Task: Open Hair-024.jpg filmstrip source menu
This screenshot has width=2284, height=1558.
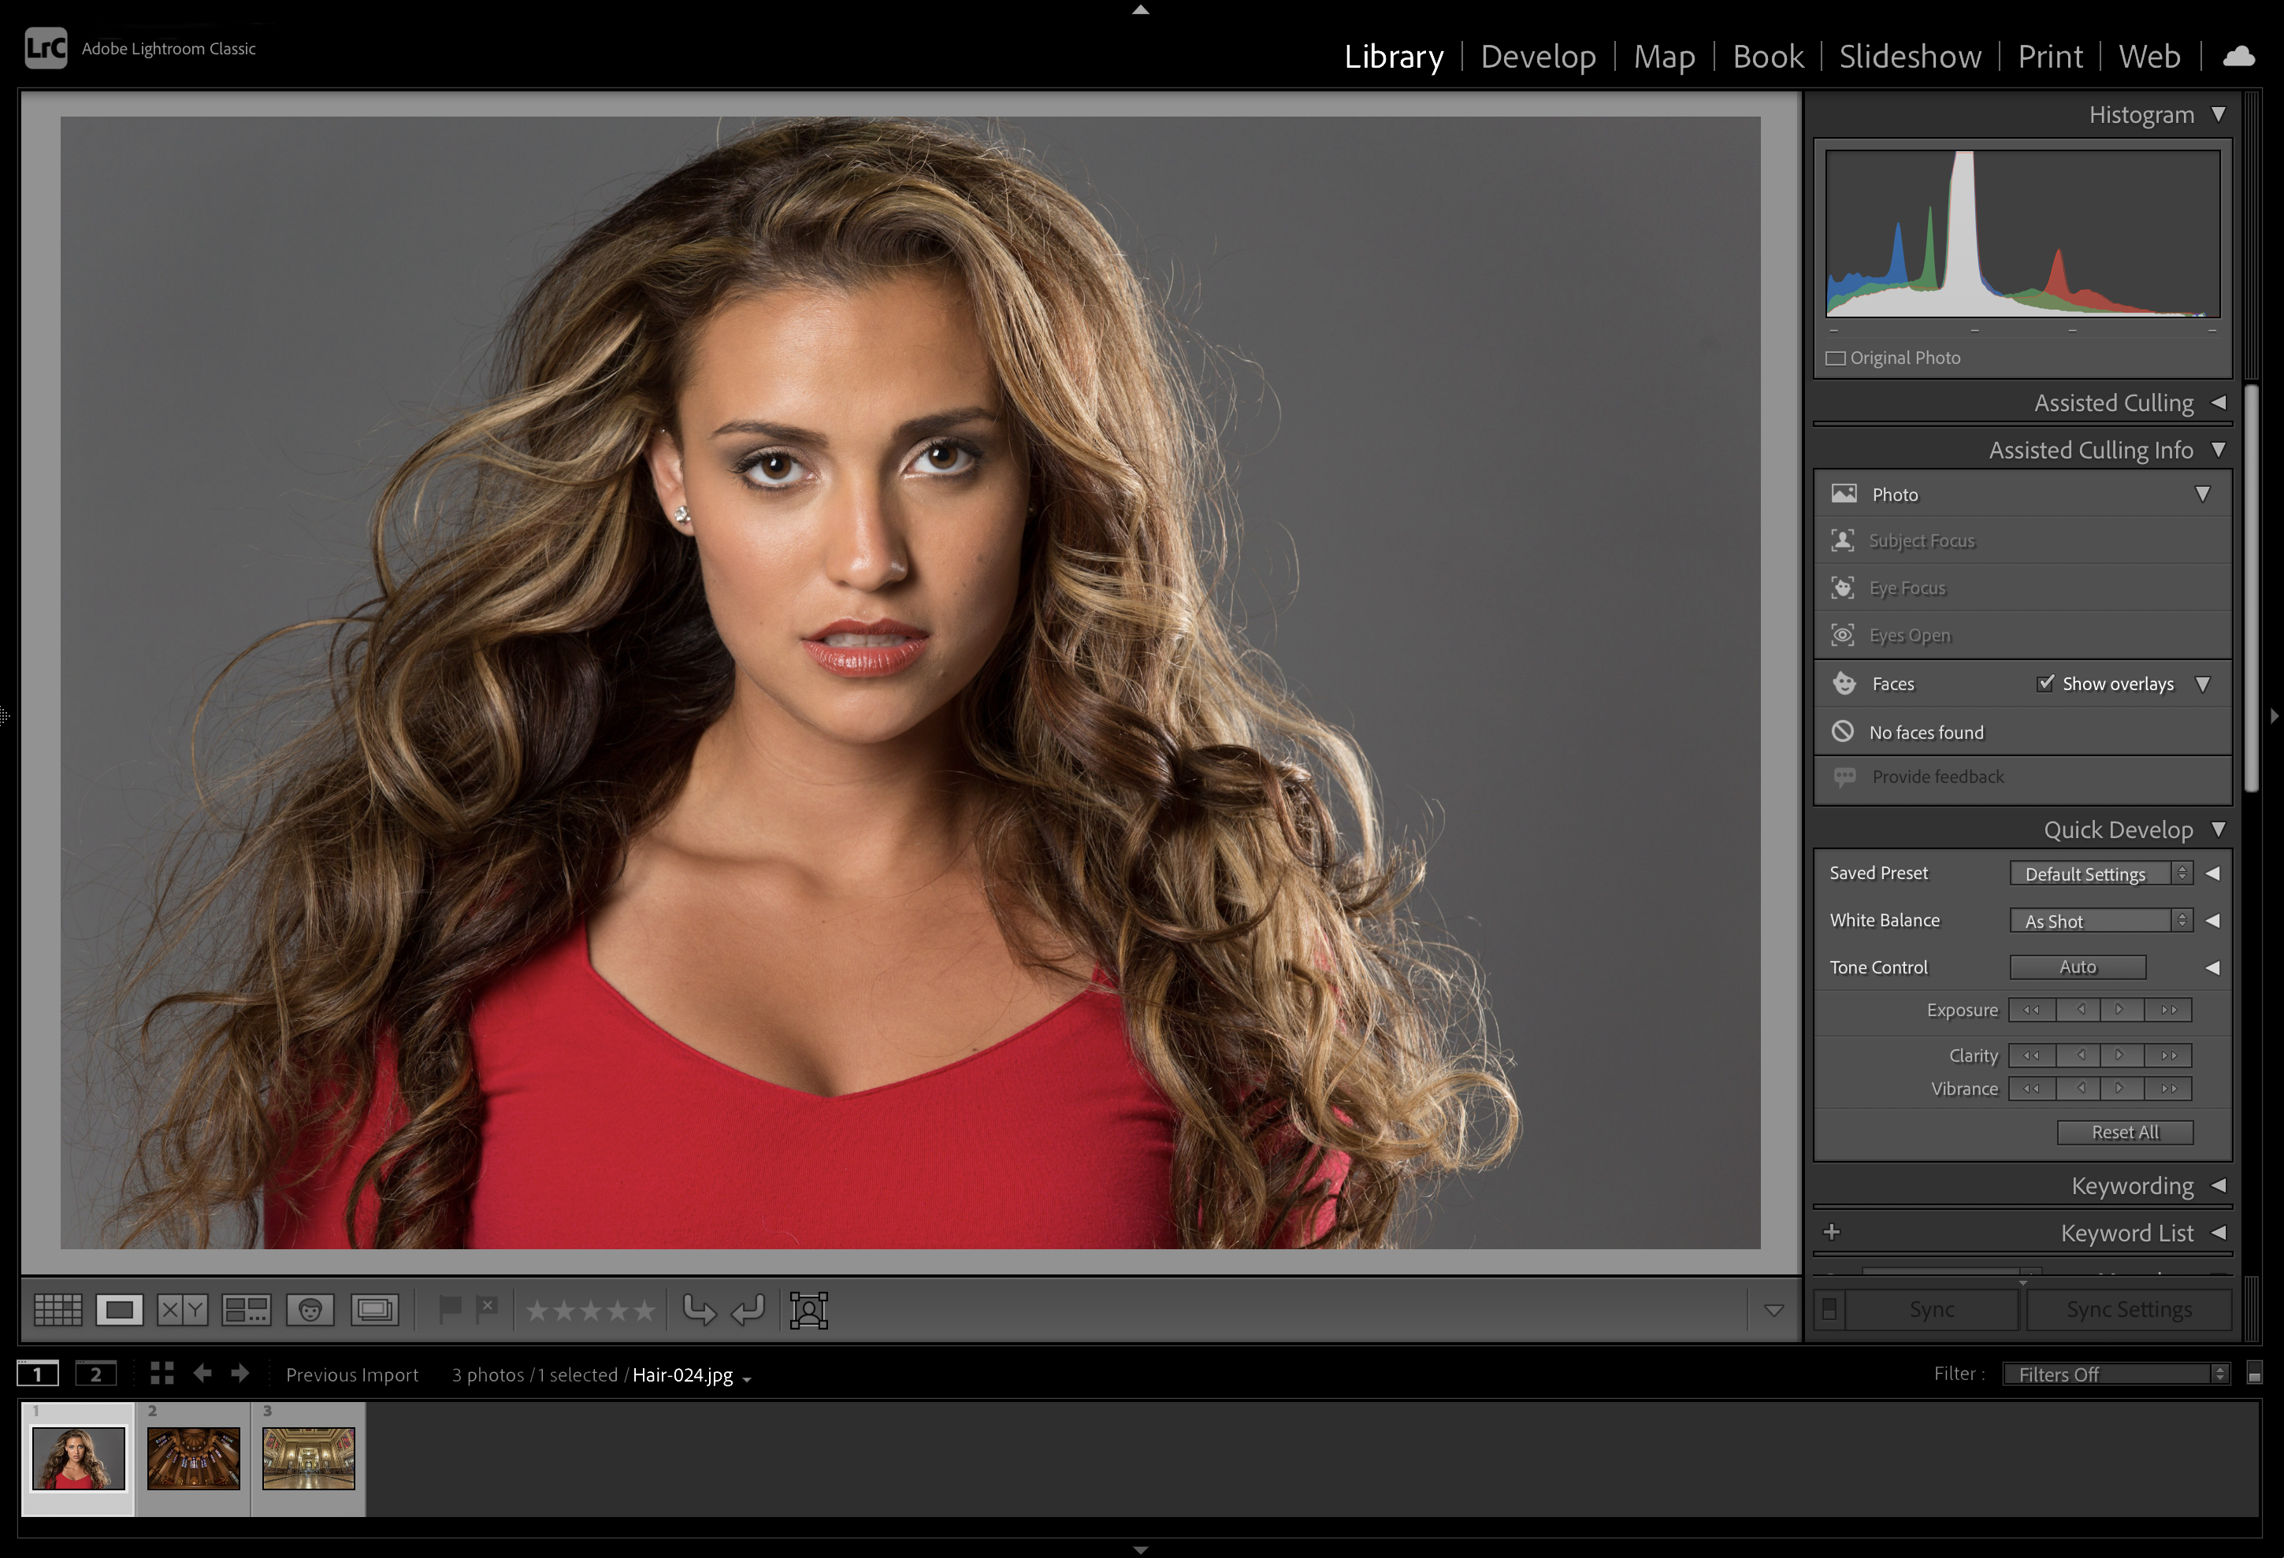Action: coord(747,1379)
